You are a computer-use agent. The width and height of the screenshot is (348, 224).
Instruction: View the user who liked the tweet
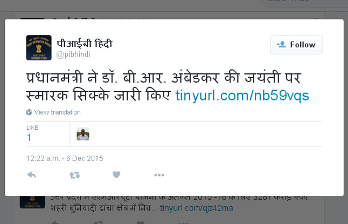coord(83,134)
